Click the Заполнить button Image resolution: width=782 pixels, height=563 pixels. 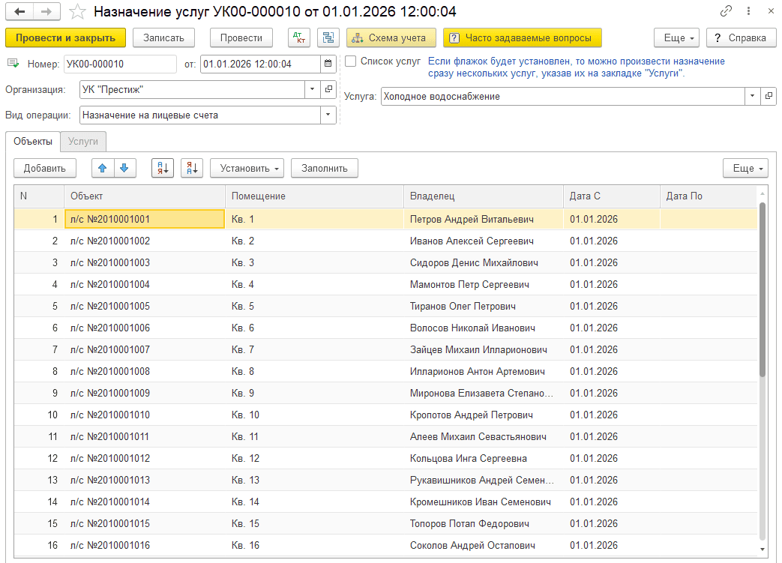click(x=325, y=169)
